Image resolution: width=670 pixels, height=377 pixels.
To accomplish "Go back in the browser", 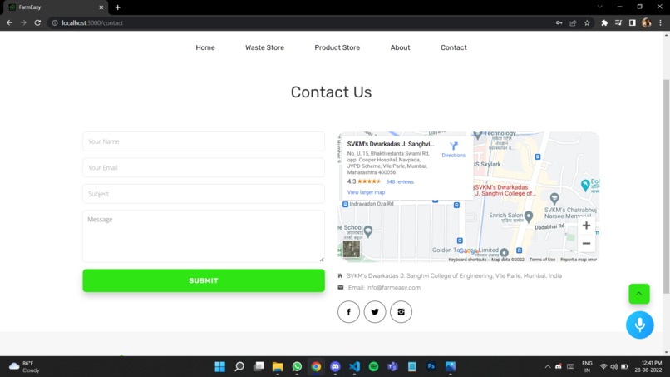I will click(x=9, y=22).
